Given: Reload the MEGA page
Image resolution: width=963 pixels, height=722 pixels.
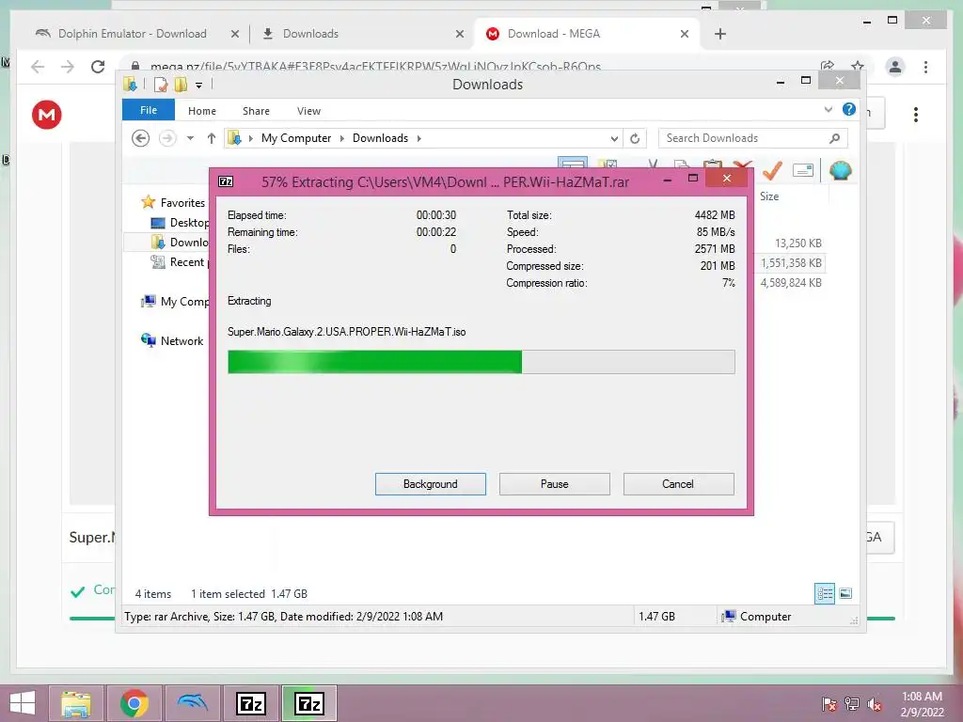Looking at the screenshot, I should click(98, 67).
